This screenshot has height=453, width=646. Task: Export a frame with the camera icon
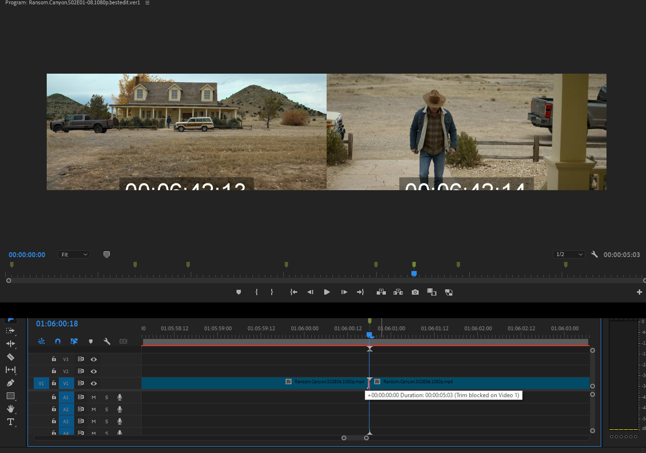(x=415, y=292)
